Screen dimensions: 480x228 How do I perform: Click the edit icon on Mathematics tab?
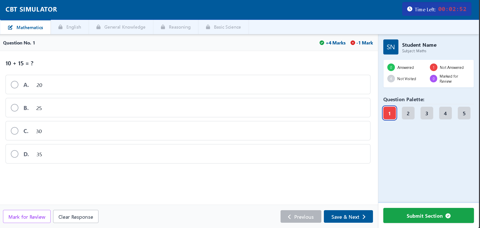click(x=10, y=27)
